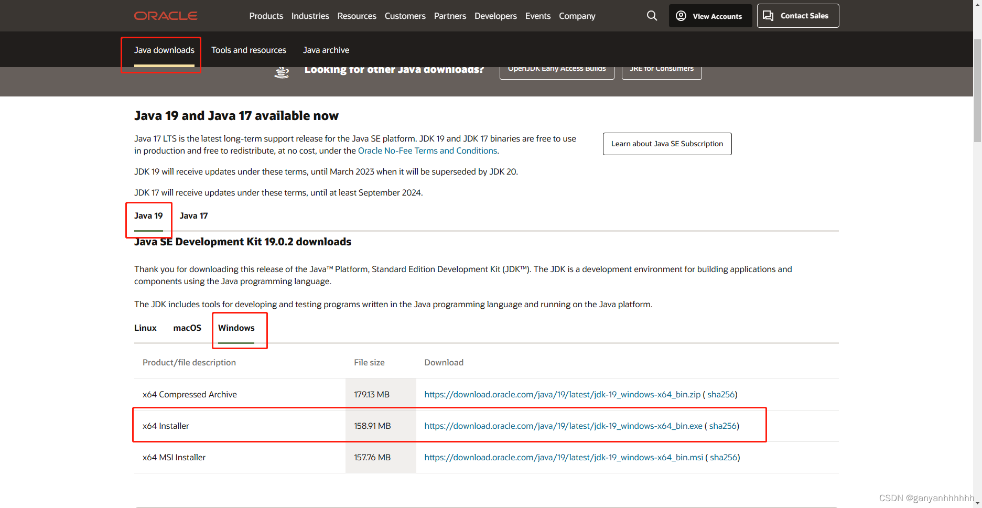The height and width of the screenshot is (508, 982).
Task: Click the page vertical scrollbar thumb
Action: [x=977, y=90]
